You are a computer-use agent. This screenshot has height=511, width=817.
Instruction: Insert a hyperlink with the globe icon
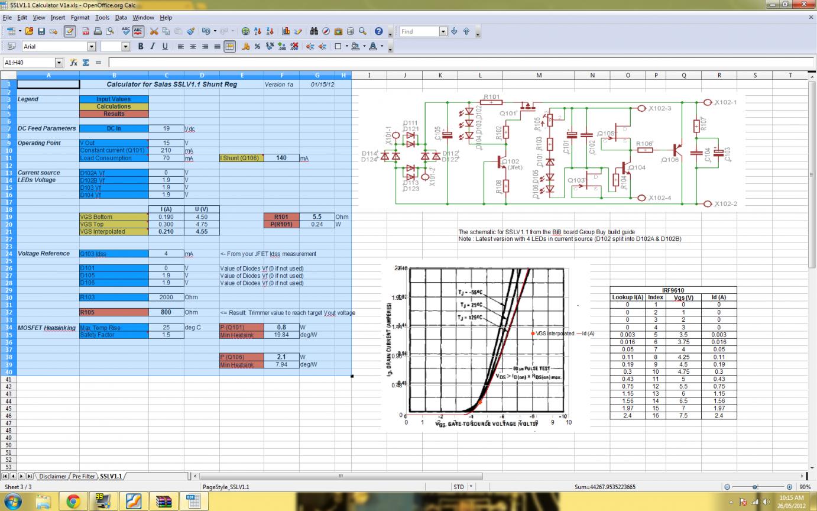point(245,31)
